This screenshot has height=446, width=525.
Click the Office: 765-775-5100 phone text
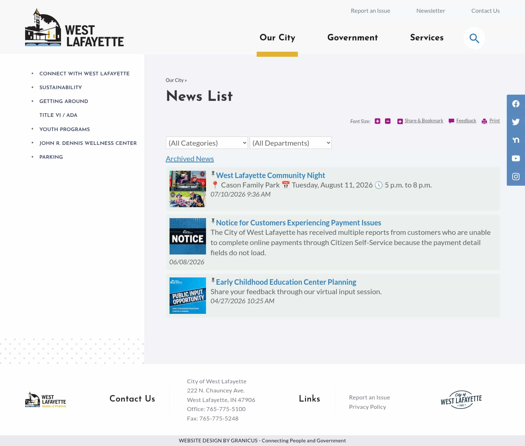pyautogui.click(x=216, y=409)
